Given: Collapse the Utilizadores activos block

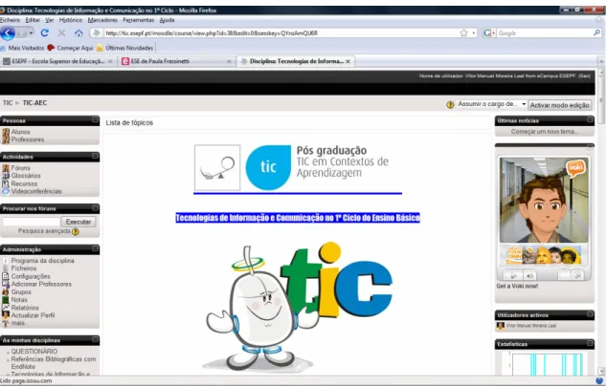Looking at the screenshot, I should pos(590,314).
